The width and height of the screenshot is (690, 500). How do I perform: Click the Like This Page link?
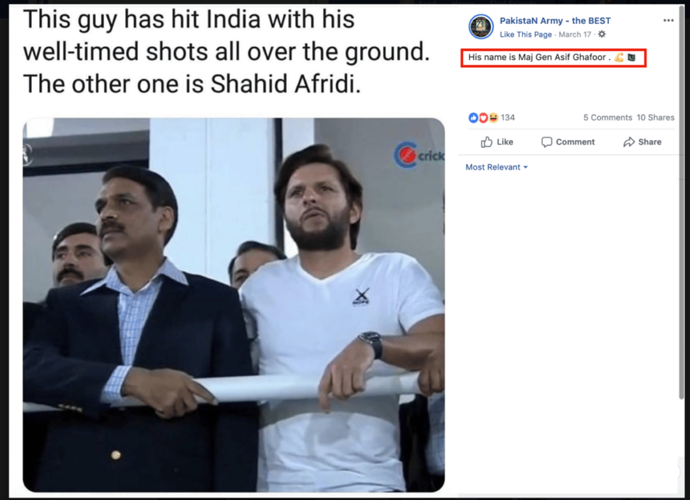click(x=525, y=35)
